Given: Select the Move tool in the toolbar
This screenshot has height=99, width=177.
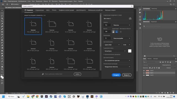Looking at the screenshot, I should 2,10.
